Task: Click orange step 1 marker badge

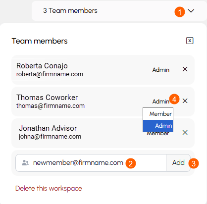Action: (180, 12)
